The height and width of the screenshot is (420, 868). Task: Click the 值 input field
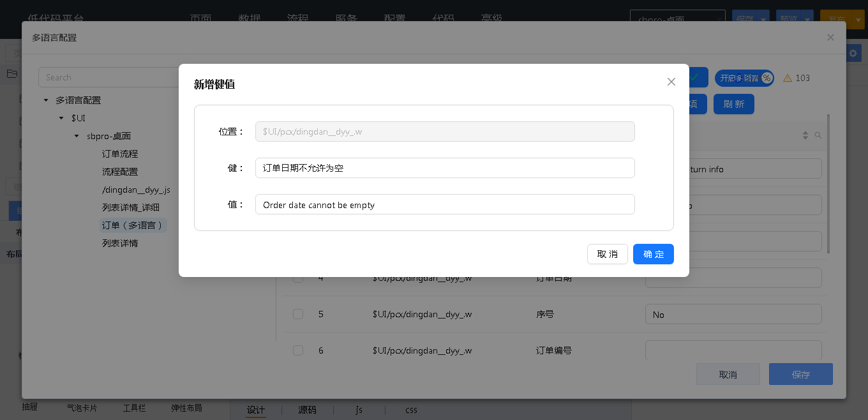point(444,204)
